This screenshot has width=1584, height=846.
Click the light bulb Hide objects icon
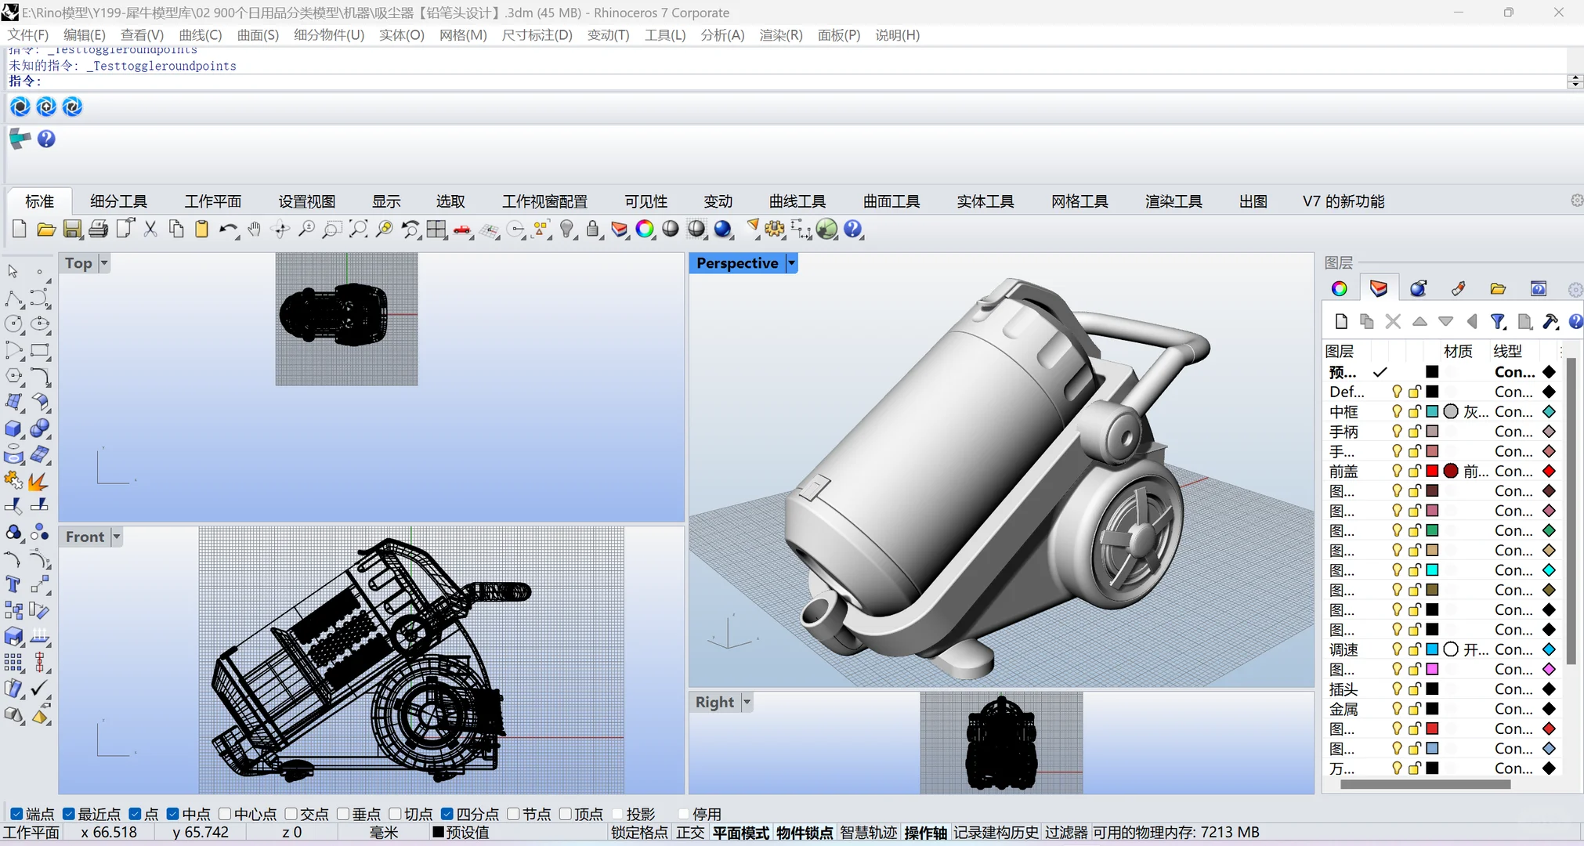[x=567, y=230]
